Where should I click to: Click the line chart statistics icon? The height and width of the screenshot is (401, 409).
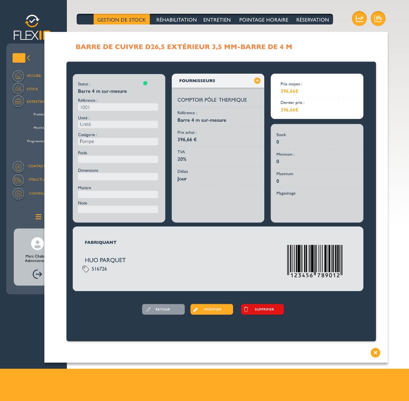(359, 19)
